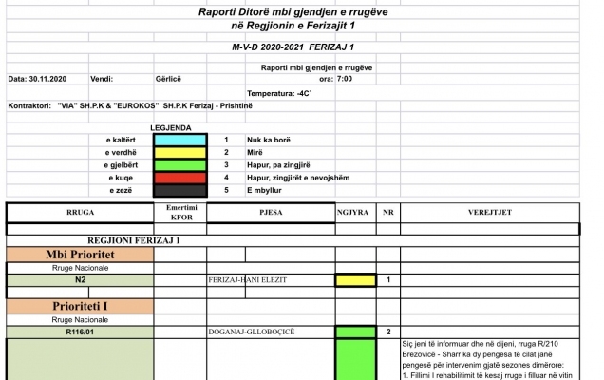Viewport: 604px width, 380px height.
Task: Select the 'N2' road cell
Action: point(80,280)
